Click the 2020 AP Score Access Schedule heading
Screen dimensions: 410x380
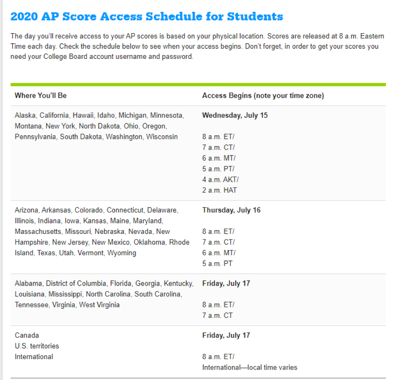[146, 17]
